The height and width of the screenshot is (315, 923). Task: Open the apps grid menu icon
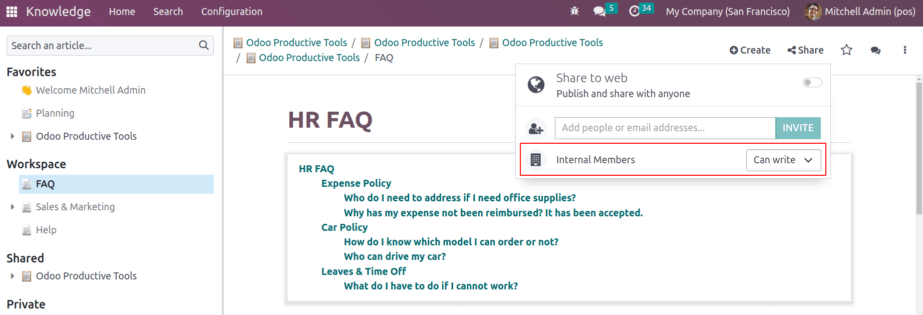(x=12, y=12)
